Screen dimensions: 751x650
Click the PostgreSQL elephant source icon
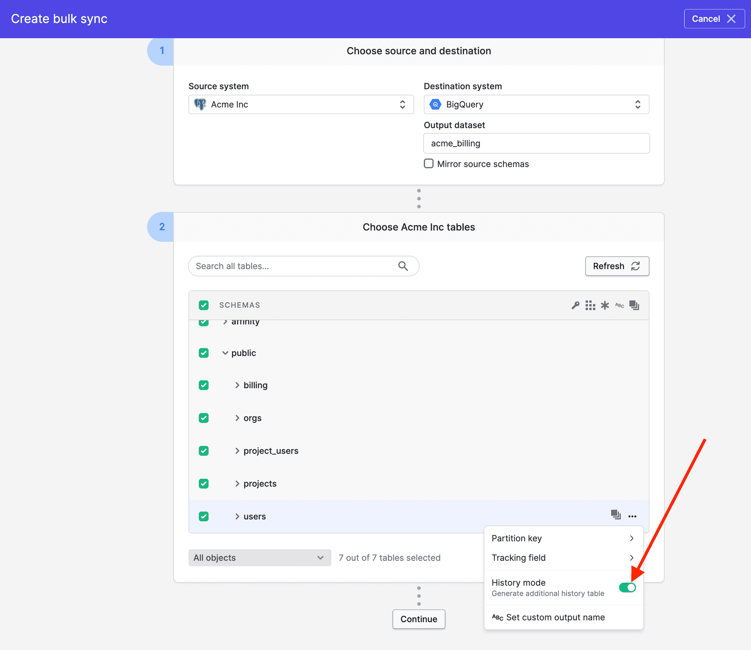200,104
